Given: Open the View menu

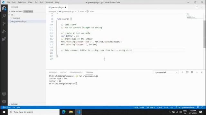Looking at the screenshot, I should (30, 2).
